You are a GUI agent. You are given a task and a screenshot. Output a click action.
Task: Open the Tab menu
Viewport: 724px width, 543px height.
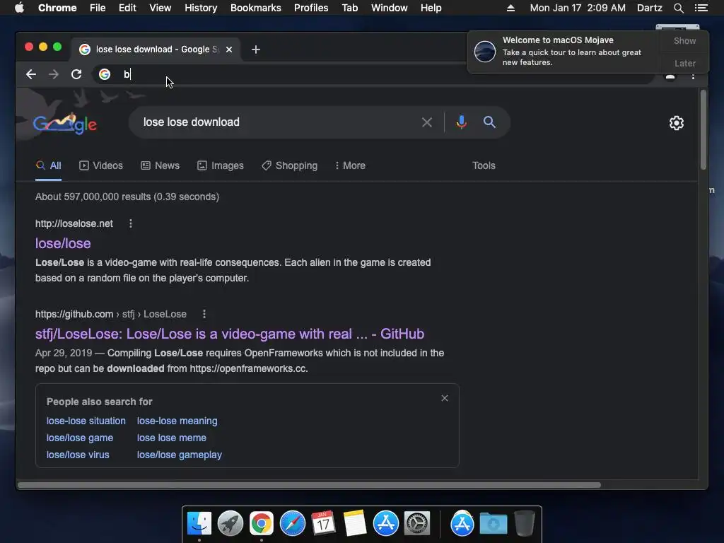point(349,8)
